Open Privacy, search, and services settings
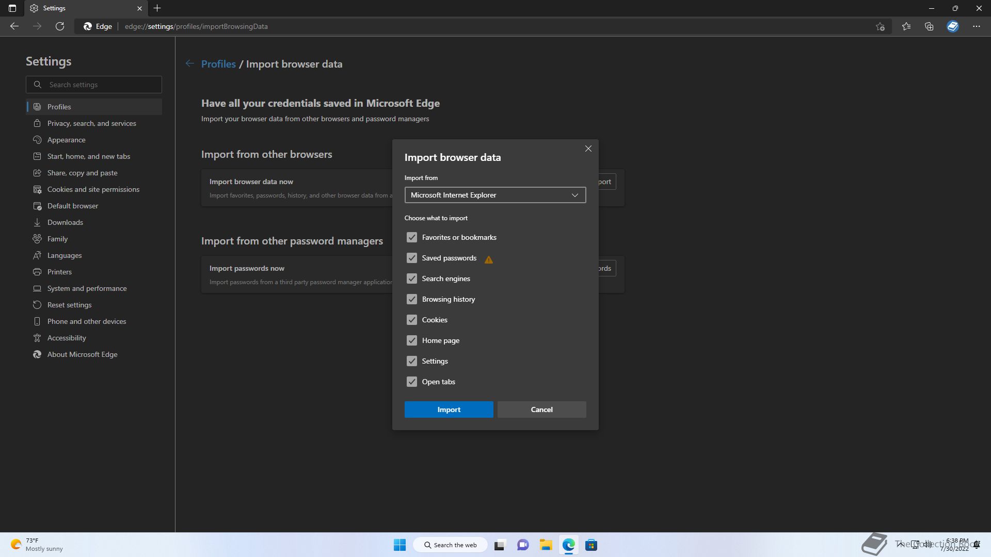The height and width of the screenshot is (557, 991). tap(94, 123)
